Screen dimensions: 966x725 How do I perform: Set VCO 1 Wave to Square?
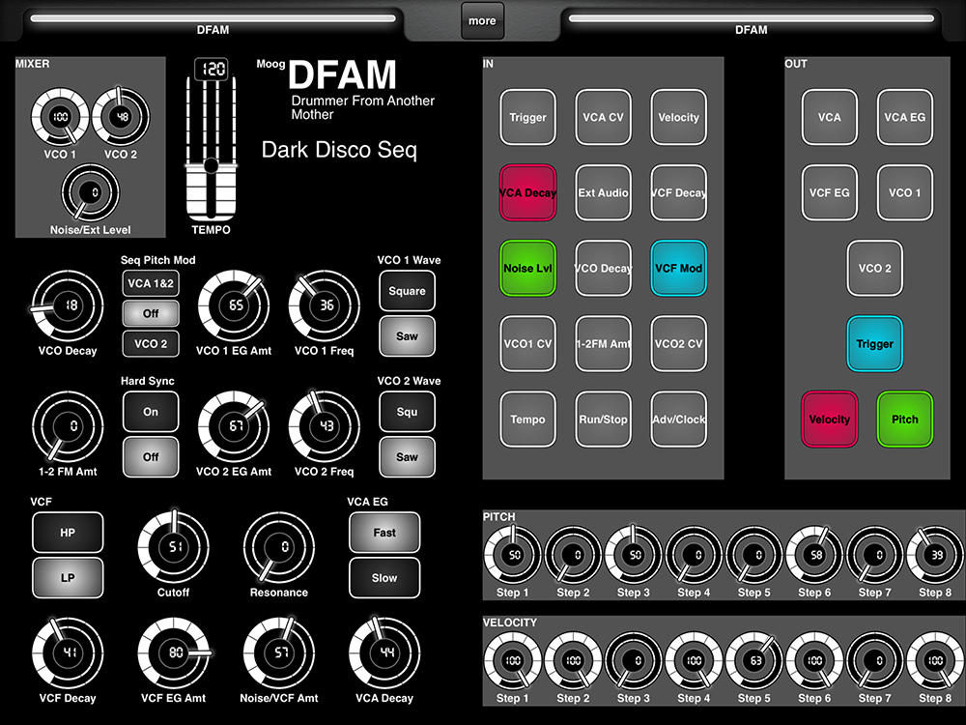(x=407, y=291)
